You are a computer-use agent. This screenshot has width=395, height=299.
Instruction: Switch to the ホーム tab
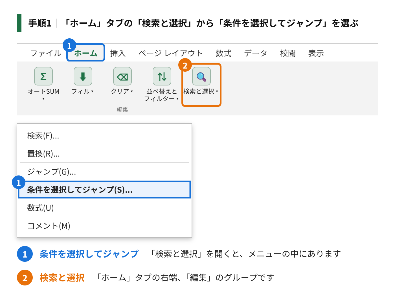click(86, 53)
